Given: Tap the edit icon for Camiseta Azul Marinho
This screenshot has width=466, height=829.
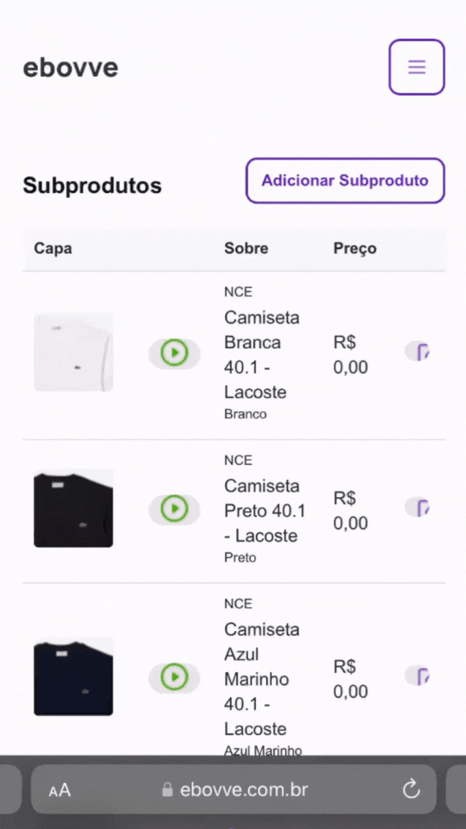Looking at the screenshot, I should pos(418,676).
